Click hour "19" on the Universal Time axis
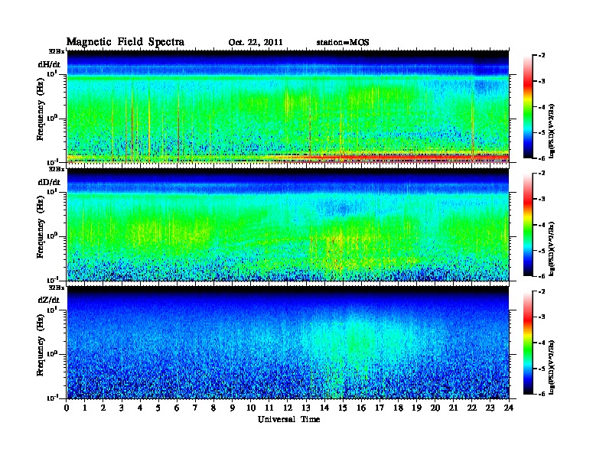Viewport: 606px width, 468px height. (x=416, y=408)
